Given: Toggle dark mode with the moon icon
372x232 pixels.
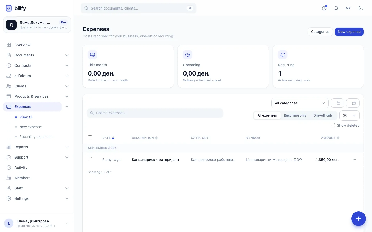Looking at the screenshot, I should coord(361,8).
